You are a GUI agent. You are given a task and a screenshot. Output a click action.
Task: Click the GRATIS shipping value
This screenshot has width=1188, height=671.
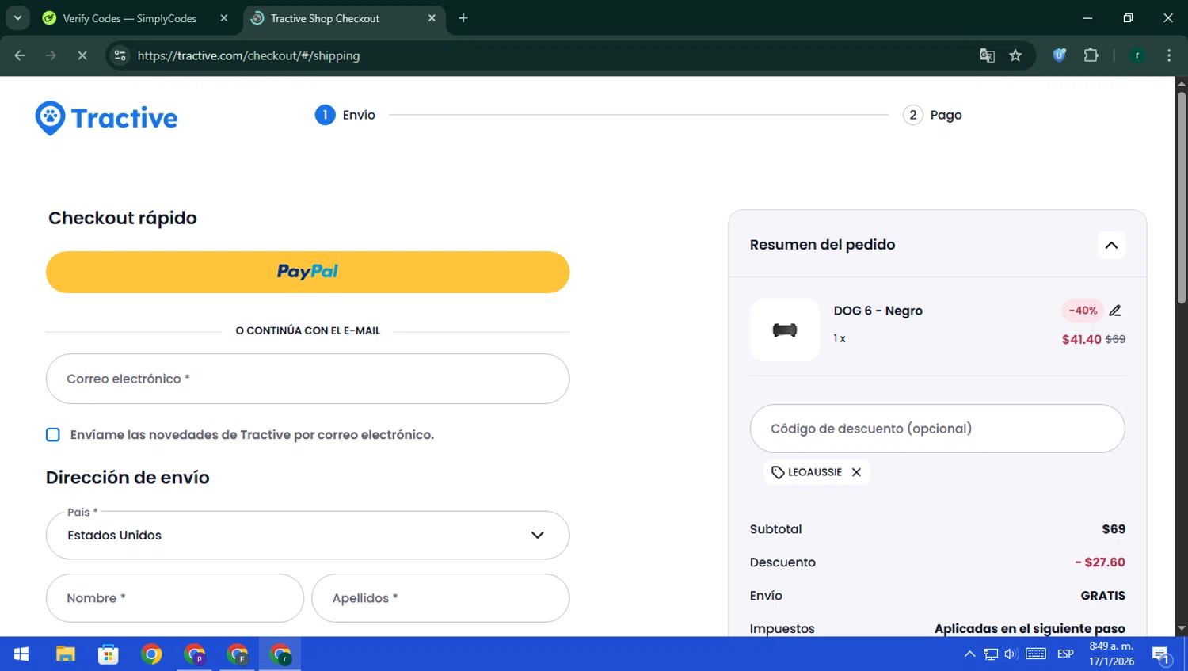click(x=1102, y=596)
